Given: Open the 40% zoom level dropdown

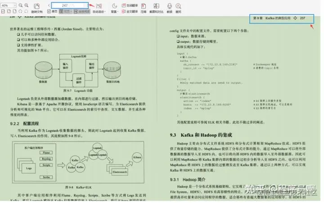Looking at the screenshot, I should point(8,5).
